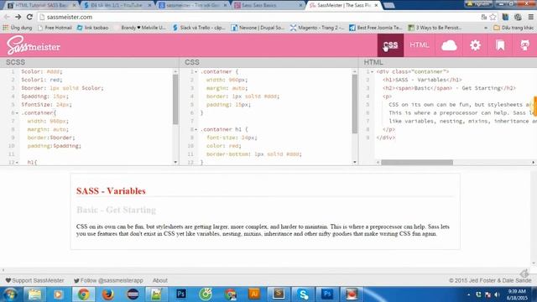Switch to the YouTube upload browser tab
Viewport: 537px width, 302px height.
coord(117,5)
